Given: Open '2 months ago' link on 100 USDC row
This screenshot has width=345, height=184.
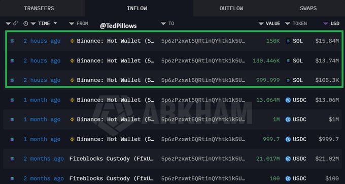Looking at the screenshot, I should click(x=44, y=178).
